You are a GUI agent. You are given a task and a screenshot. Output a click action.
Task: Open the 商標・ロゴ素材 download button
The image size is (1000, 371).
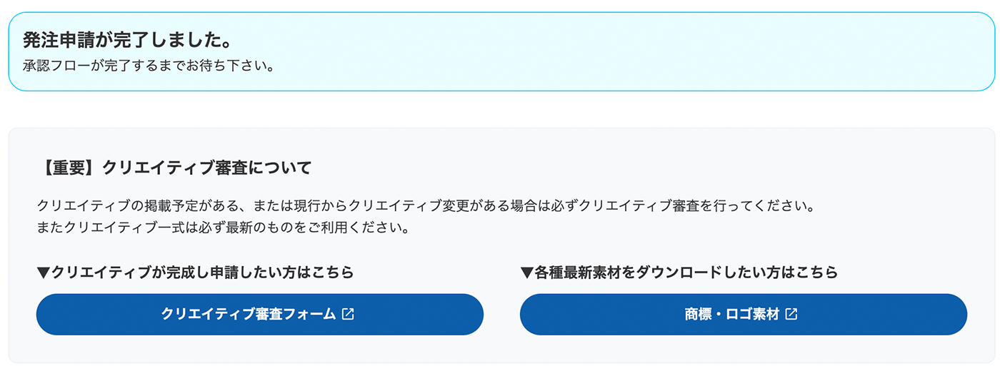pos(731,315)
